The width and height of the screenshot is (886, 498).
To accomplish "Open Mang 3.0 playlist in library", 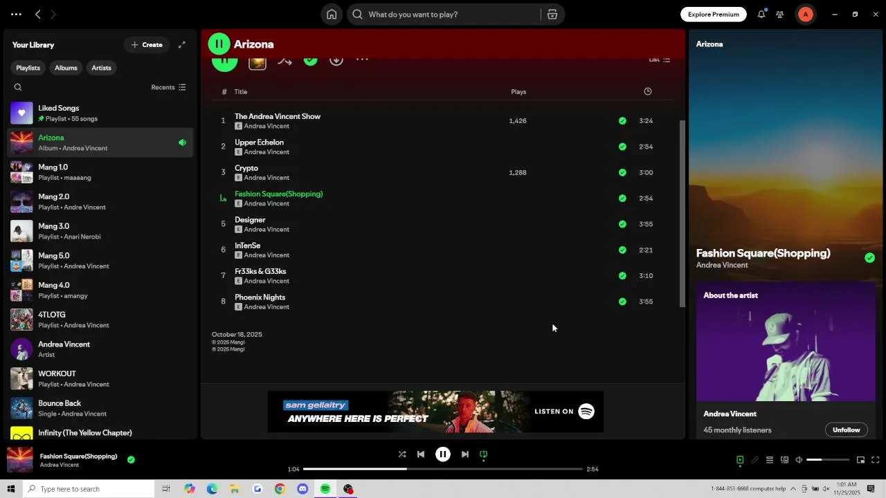I will 101,231.
